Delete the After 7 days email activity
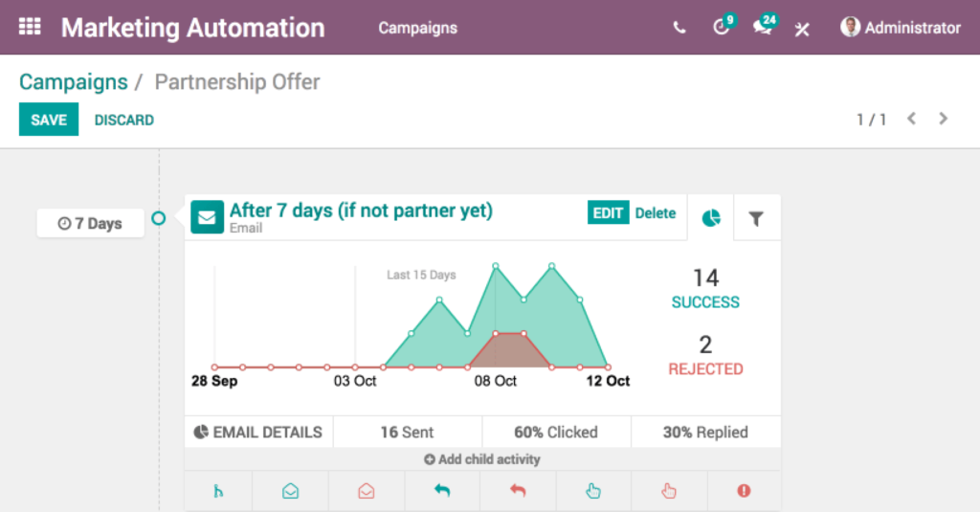 [x=655, y=213]
